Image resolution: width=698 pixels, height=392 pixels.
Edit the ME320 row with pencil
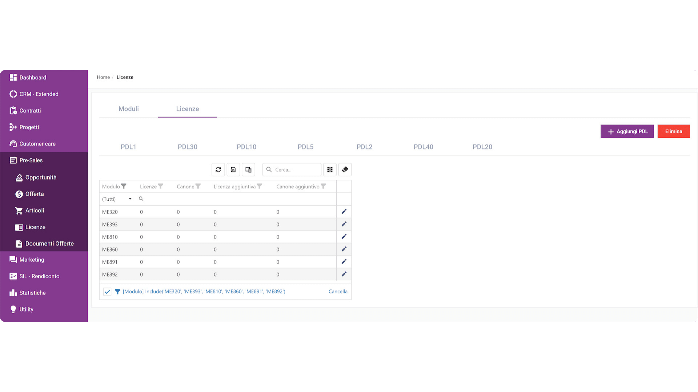[x=344, y=212]
